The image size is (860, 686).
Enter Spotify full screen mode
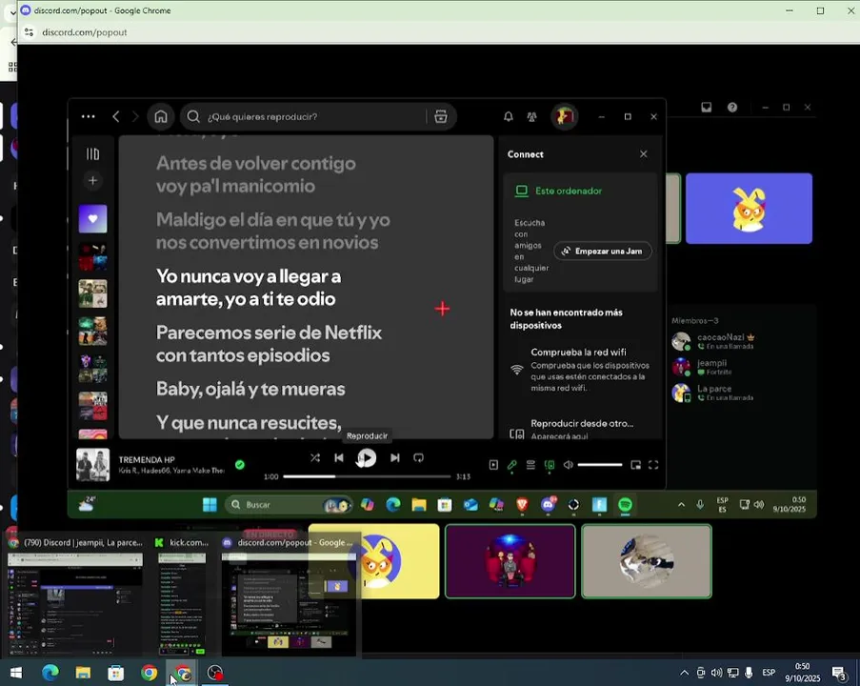tap(653, 465)
